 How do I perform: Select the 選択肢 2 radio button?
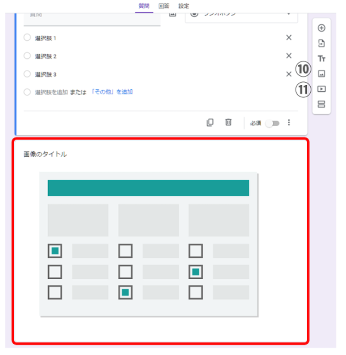tap(27, 56)
